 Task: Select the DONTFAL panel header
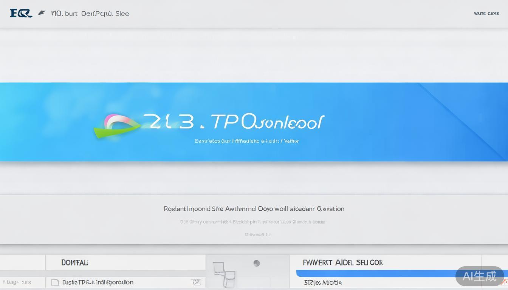click(x=75, y=262)
